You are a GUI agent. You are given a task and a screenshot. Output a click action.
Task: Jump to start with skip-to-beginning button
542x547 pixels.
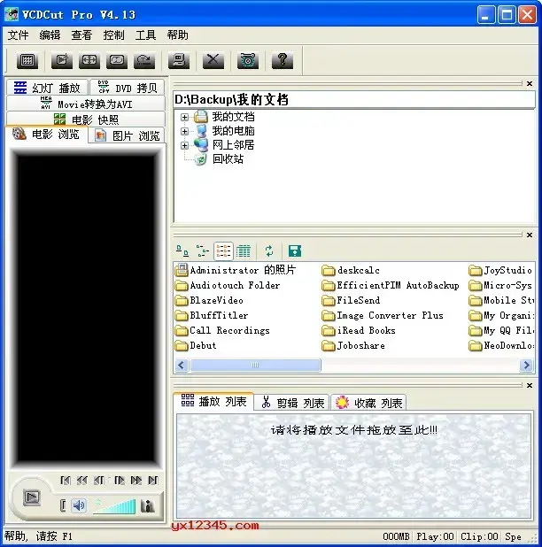point(66,481)
